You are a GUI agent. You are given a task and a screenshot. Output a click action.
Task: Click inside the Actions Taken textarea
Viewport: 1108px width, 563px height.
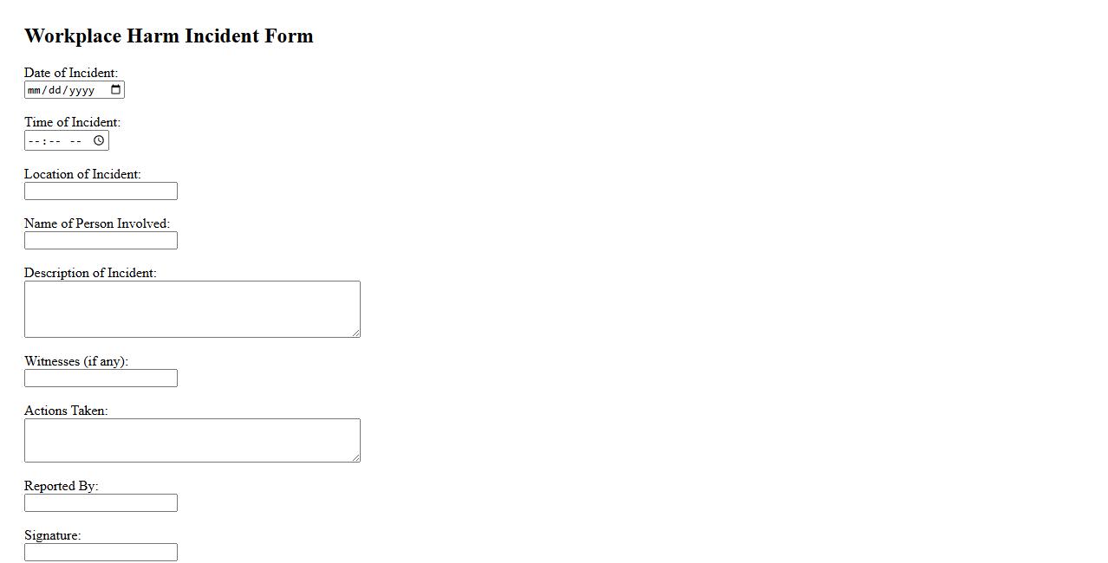tap(192, 440)
